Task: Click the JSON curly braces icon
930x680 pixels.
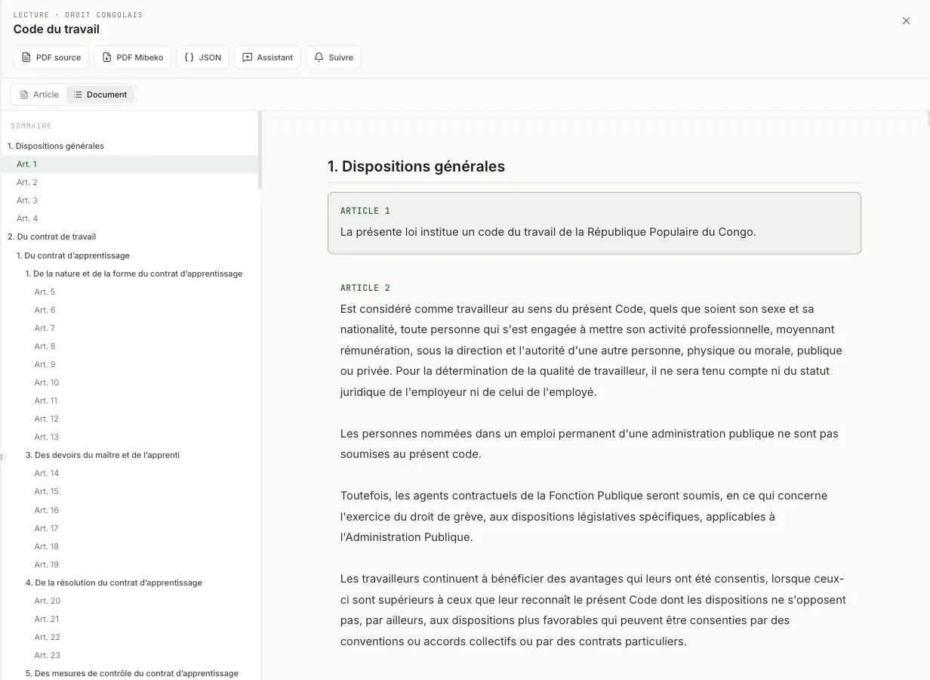Action: [189, 57]
